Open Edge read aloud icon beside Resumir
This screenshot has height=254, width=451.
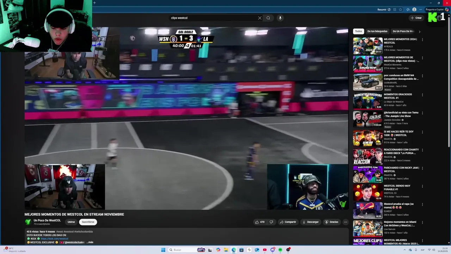tap(389, 10)
